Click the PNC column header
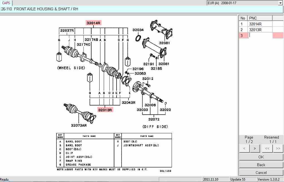The width and height of the screenshot is (284, 182). [260, 18]
